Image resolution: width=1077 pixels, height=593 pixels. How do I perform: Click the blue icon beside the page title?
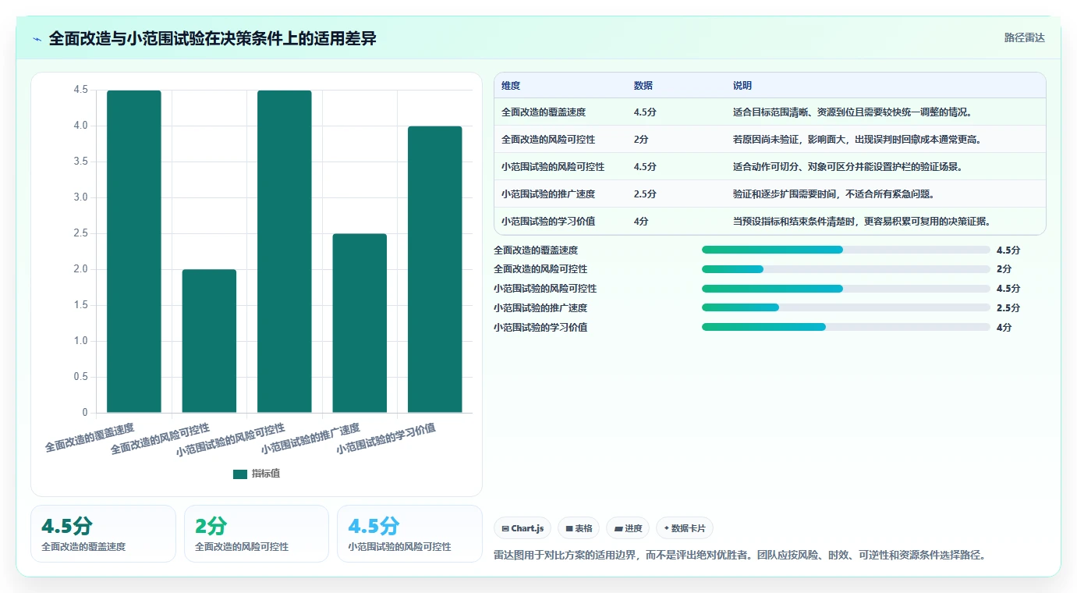(37, 39)
